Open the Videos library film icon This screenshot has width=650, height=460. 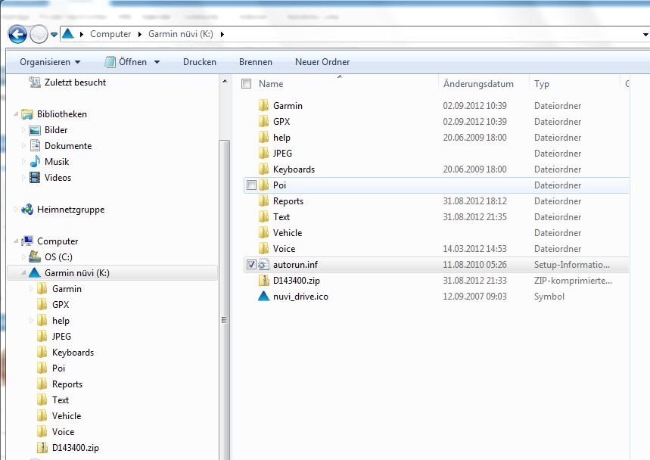click(x=35, y=178)
